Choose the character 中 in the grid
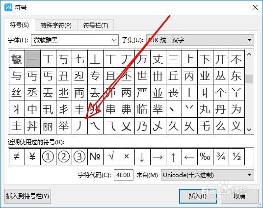263x208 pixels. pyautogui.click(x=32, y=109)
